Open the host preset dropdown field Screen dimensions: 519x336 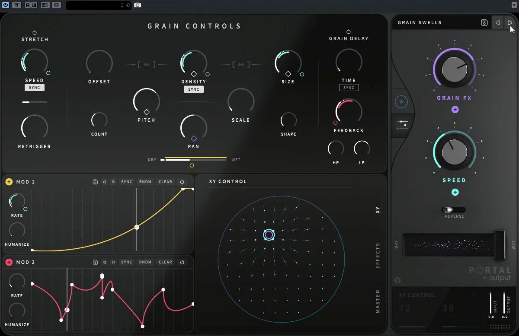pos(98,5)
